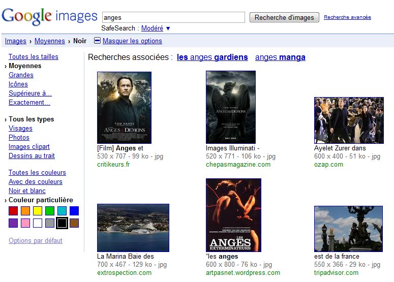Image resolution: width=394 pixels, height=282 pixels.
Task: Reset filters with Options par défaut
Action: pos(36,240)
